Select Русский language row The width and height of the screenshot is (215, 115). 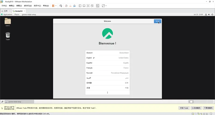pos(107,73)
